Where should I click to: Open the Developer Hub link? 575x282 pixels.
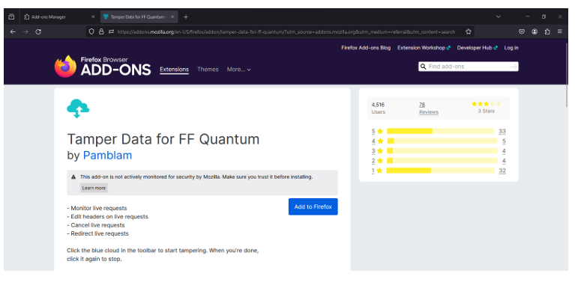point(477,48)
